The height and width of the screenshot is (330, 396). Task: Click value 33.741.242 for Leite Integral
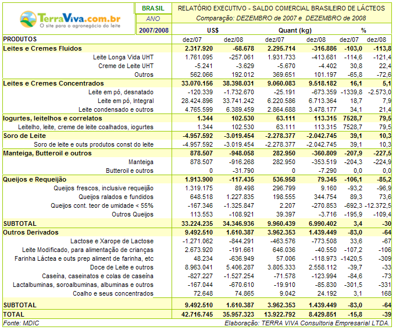point(238,101)
